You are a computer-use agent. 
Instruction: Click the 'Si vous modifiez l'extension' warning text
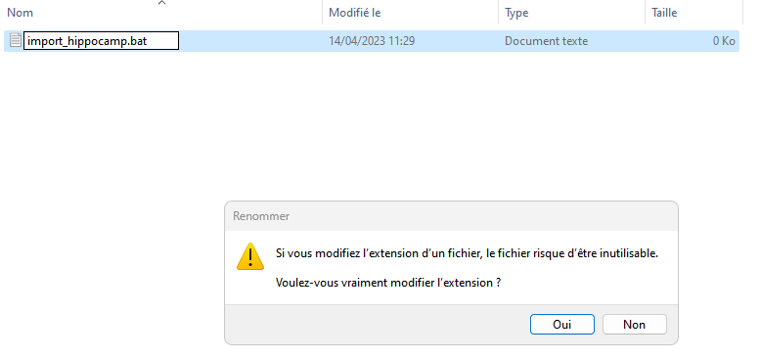point(467,253)
